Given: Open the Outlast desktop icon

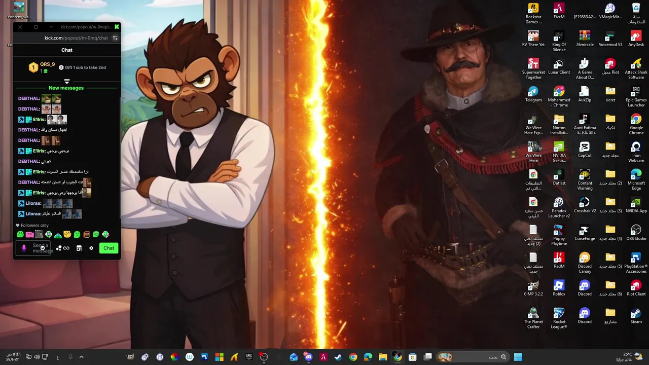Looking at the screenshot, I should pos(559,178).
